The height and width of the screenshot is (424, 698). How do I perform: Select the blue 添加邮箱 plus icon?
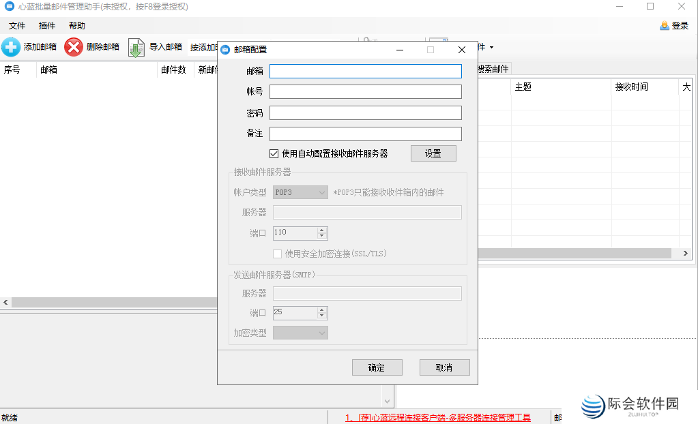pyautogui.click(x=11, y=47)
